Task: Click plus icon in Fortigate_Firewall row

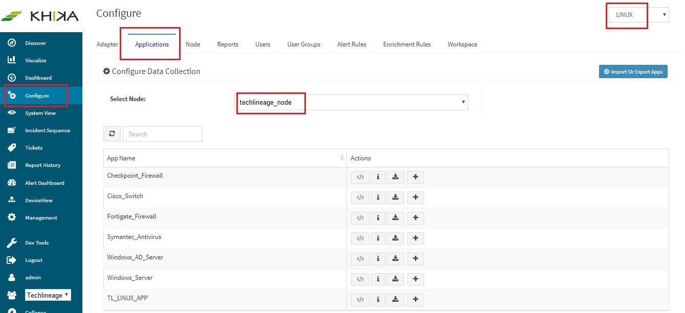Action: tap(415, 218)
